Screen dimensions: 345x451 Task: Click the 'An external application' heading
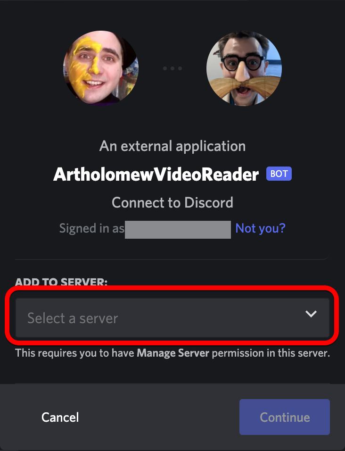click(172, 146)
